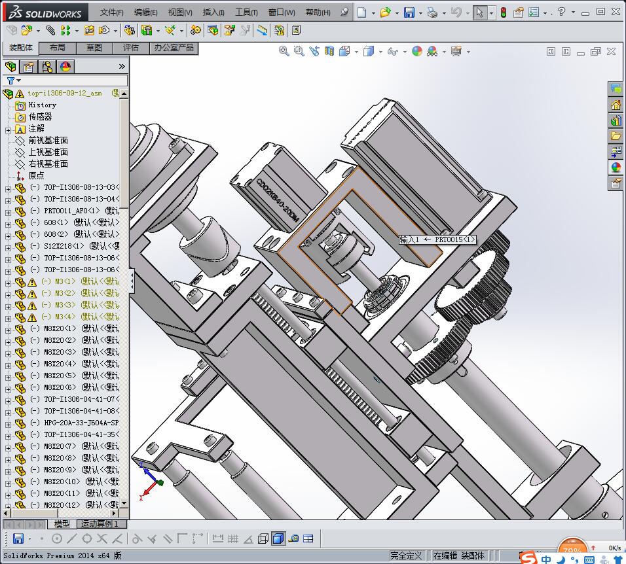626x564 pixels.
Task: Click the 运动算例1 motion study tab
Action: [100, 524]
